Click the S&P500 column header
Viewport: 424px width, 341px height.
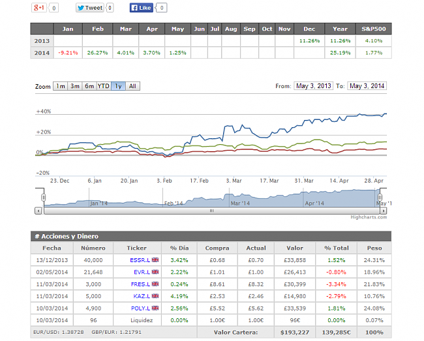(374, 29)
